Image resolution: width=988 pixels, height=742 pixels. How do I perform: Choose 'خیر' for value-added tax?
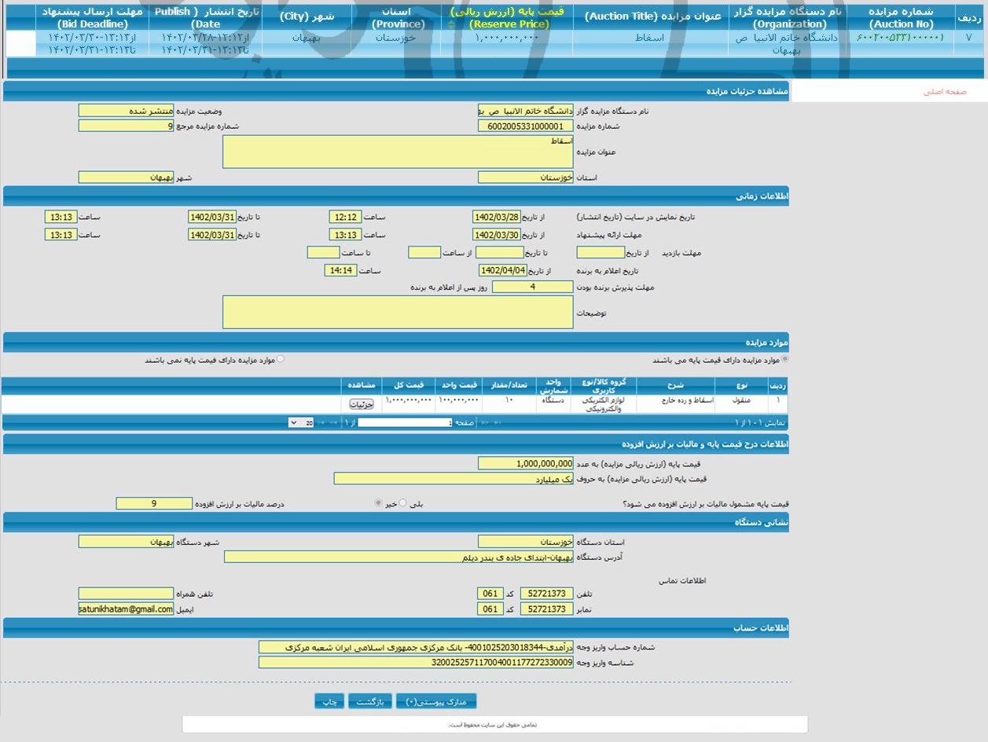coord(378,503)
